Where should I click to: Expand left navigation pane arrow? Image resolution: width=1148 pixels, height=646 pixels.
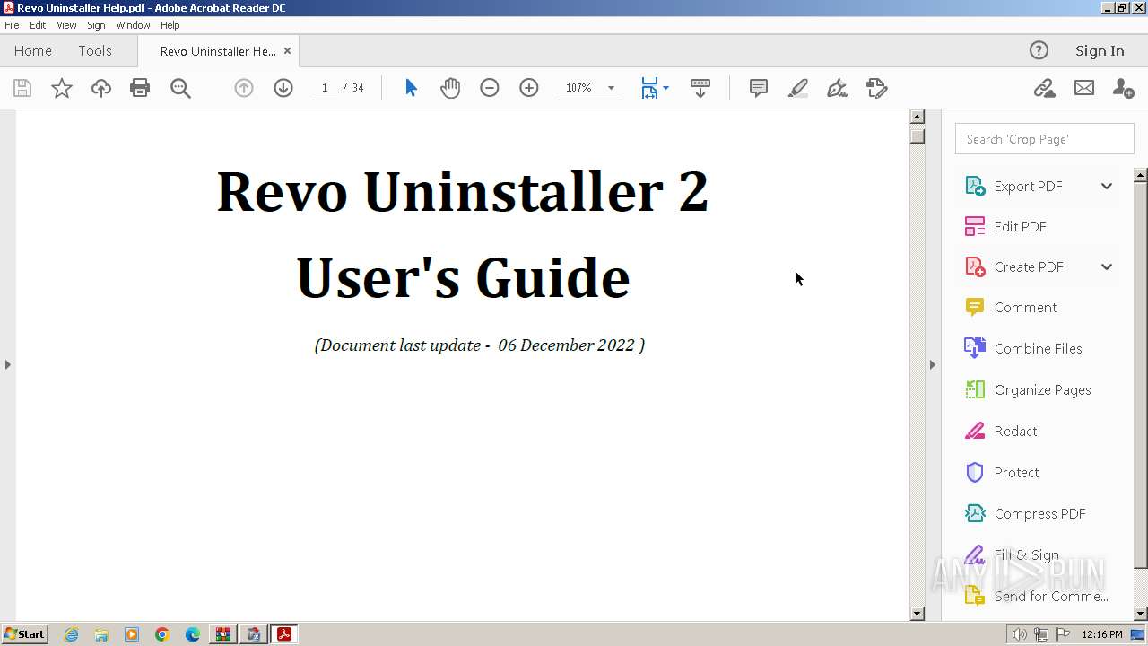pos(7,364)
